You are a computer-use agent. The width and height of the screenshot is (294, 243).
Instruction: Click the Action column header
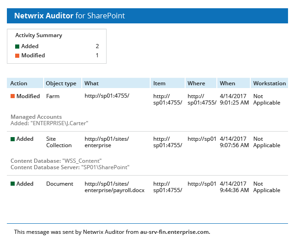point(19,83)
